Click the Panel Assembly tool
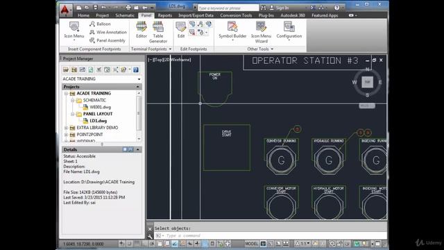This screenshot has width=444, height=250. click(x=108, y=40)
